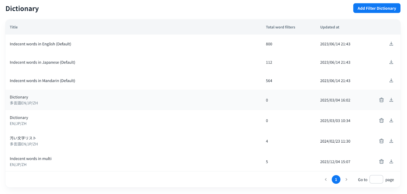407x194 pixels.
Task: Download the Dictionary updated 2025/03/03 10:34
Action: point(391,121)
